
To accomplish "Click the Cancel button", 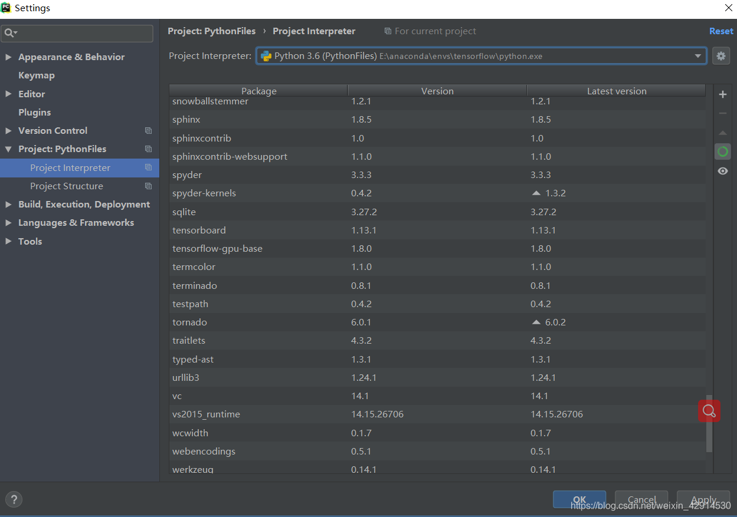I will click(x=641, y=499).
